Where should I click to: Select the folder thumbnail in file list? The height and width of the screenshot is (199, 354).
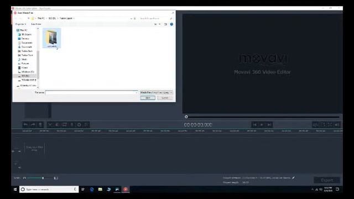coord(52,38)
